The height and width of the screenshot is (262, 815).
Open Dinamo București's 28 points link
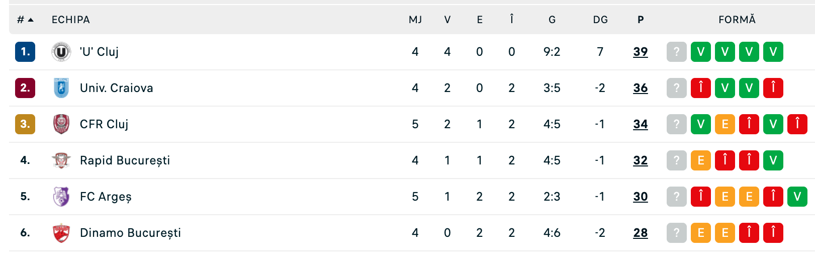[x=640, y=233]
